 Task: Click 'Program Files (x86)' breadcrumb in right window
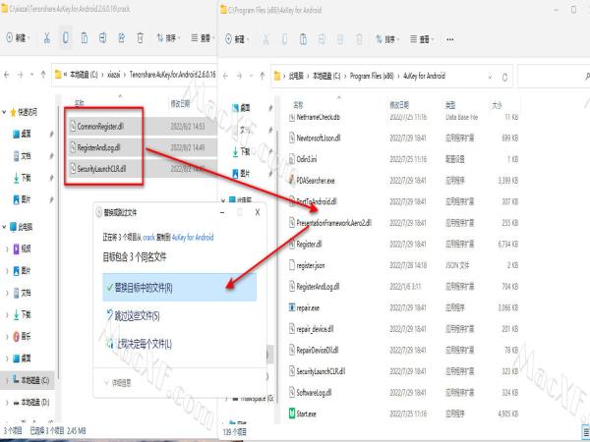coord(372,76)
